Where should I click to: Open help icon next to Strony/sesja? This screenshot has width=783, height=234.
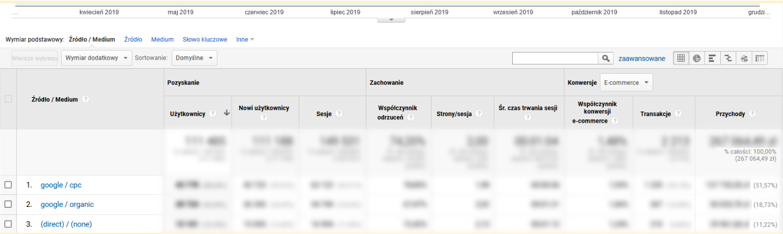pos(479,113)
